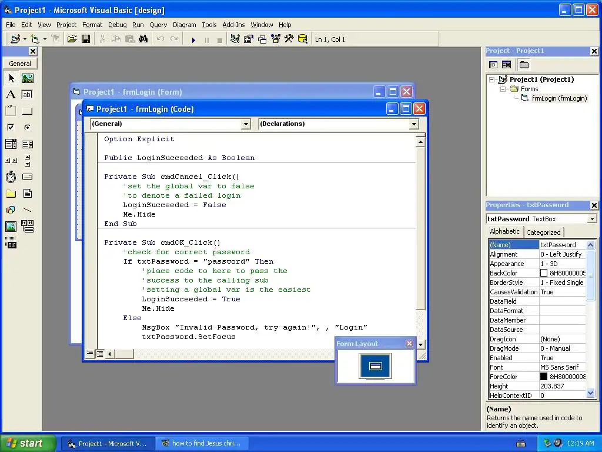The width and height of the screenshot is (602, 452).
Task: Open Project Explorer from toolbar
Action: point(235,39)
